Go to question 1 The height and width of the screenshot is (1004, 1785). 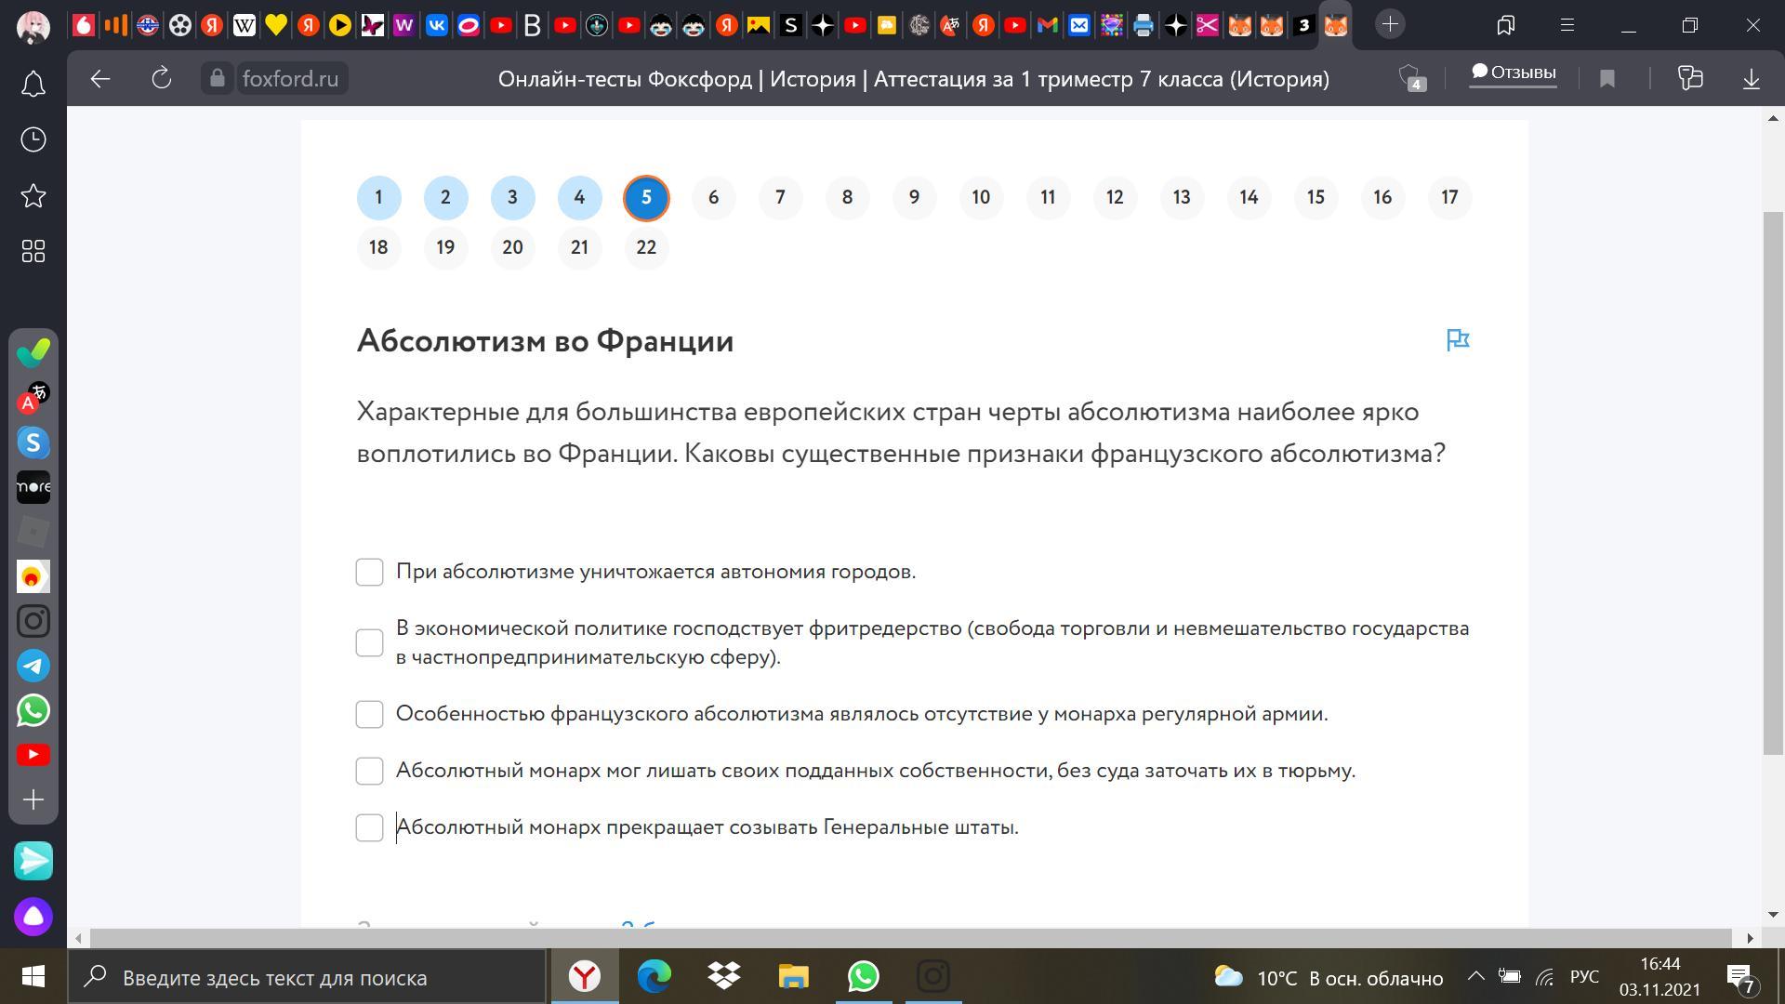(x=378, y=197)
